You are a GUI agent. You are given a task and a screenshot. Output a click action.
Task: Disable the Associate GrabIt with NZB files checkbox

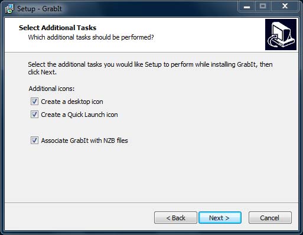pos(34,141)
